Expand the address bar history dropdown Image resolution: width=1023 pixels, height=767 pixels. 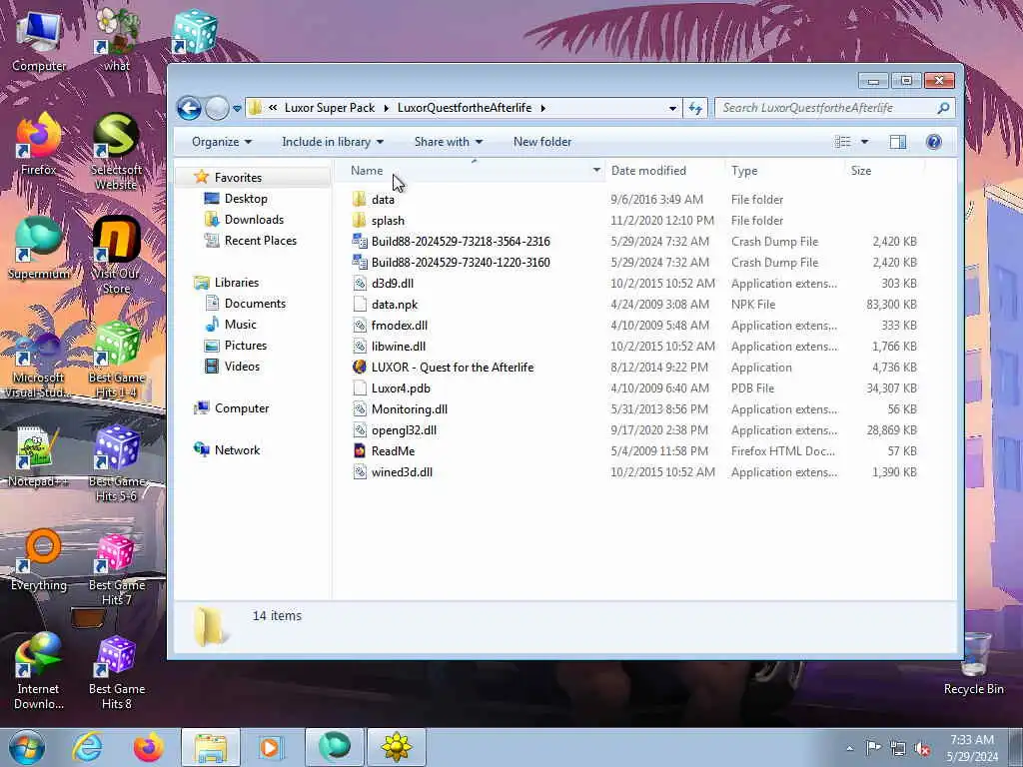(672, 108)
